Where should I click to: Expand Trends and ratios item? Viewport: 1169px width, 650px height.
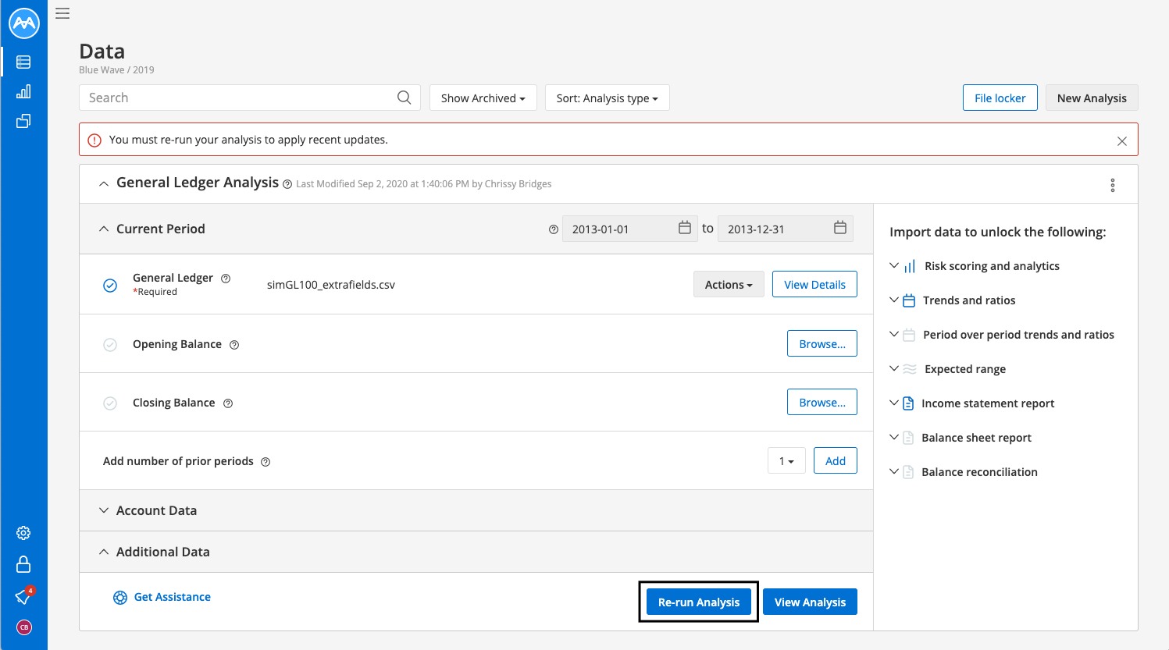[x=895, y=300]
